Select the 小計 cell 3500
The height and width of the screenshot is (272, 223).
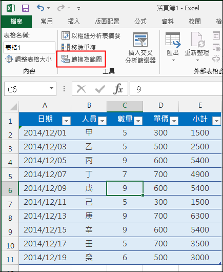200,244
